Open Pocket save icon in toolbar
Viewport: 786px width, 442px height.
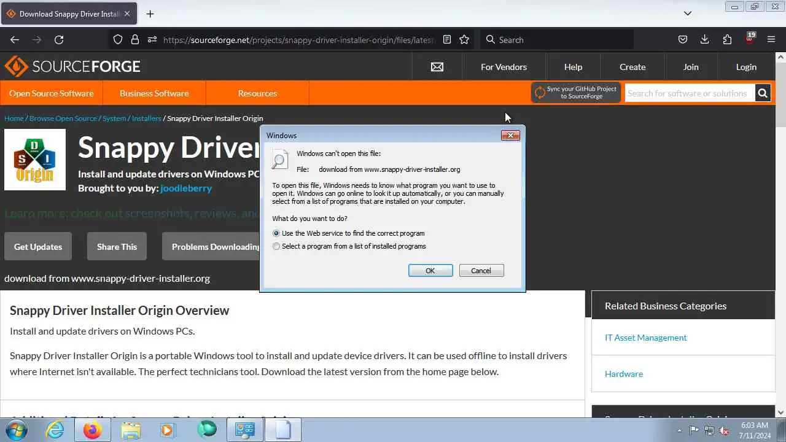tap(682, 40)
